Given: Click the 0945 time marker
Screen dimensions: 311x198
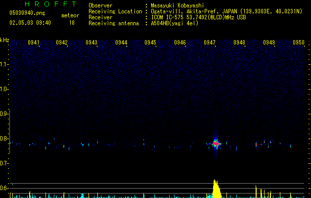Looking at the screenshot, I should [150, 43].
